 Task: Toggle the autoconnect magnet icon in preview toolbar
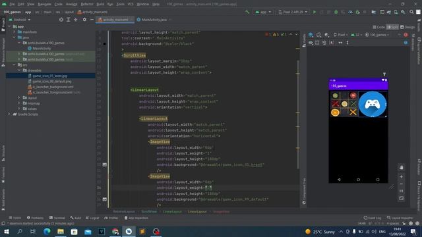point(324,43)
